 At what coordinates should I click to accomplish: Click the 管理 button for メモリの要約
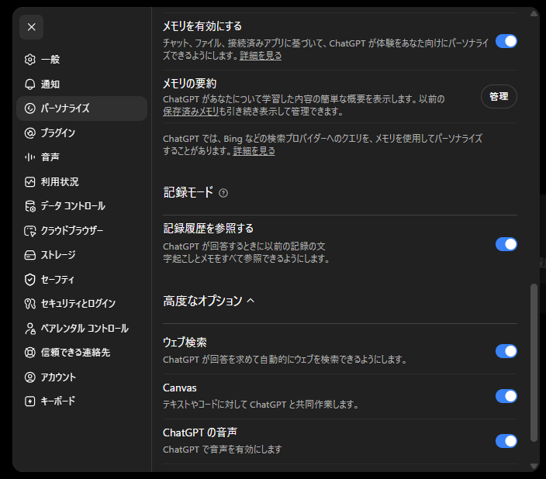[499, 96]
